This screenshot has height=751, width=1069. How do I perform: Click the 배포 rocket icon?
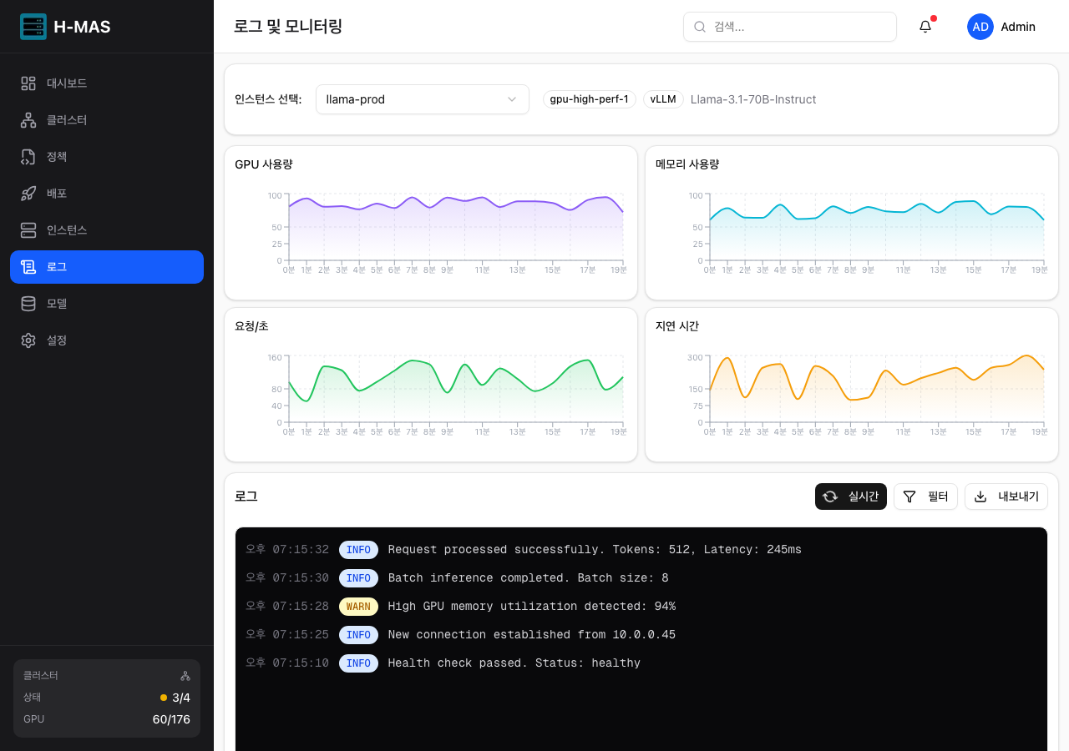[x=28, y=193]
